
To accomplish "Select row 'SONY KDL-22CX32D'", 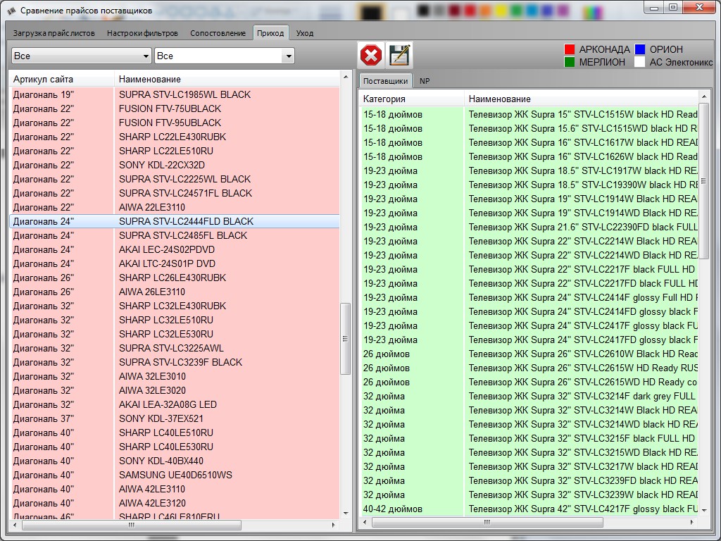I will point(175,165).
